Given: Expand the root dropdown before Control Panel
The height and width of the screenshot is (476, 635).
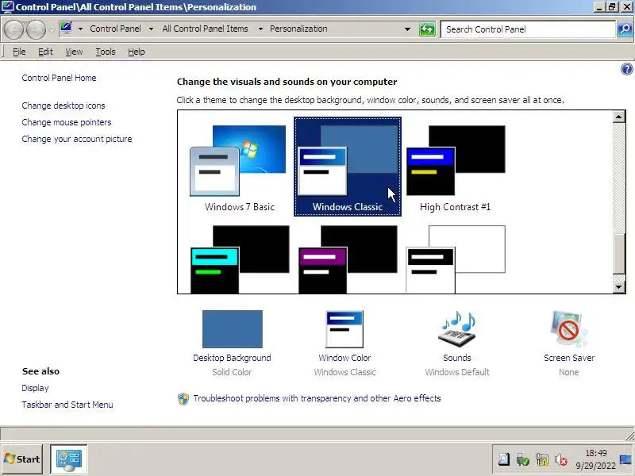Looking at the screenshot, I should click(80, 29).
